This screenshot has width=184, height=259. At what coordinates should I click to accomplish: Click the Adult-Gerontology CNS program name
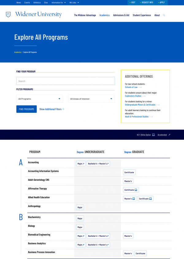39,180
